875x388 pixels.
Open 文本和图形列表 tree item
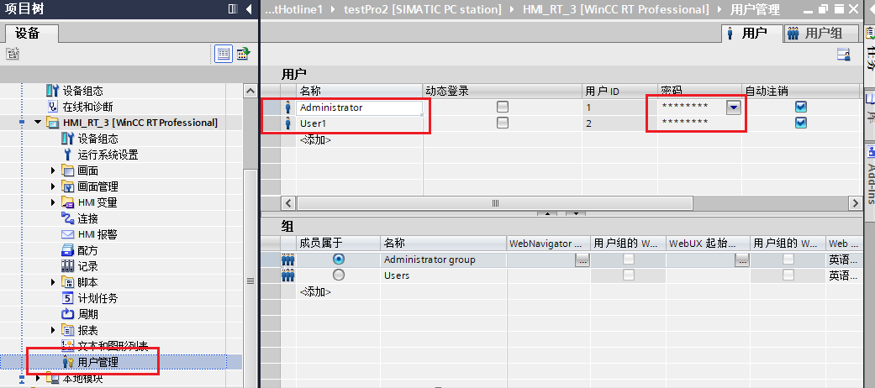113,346
